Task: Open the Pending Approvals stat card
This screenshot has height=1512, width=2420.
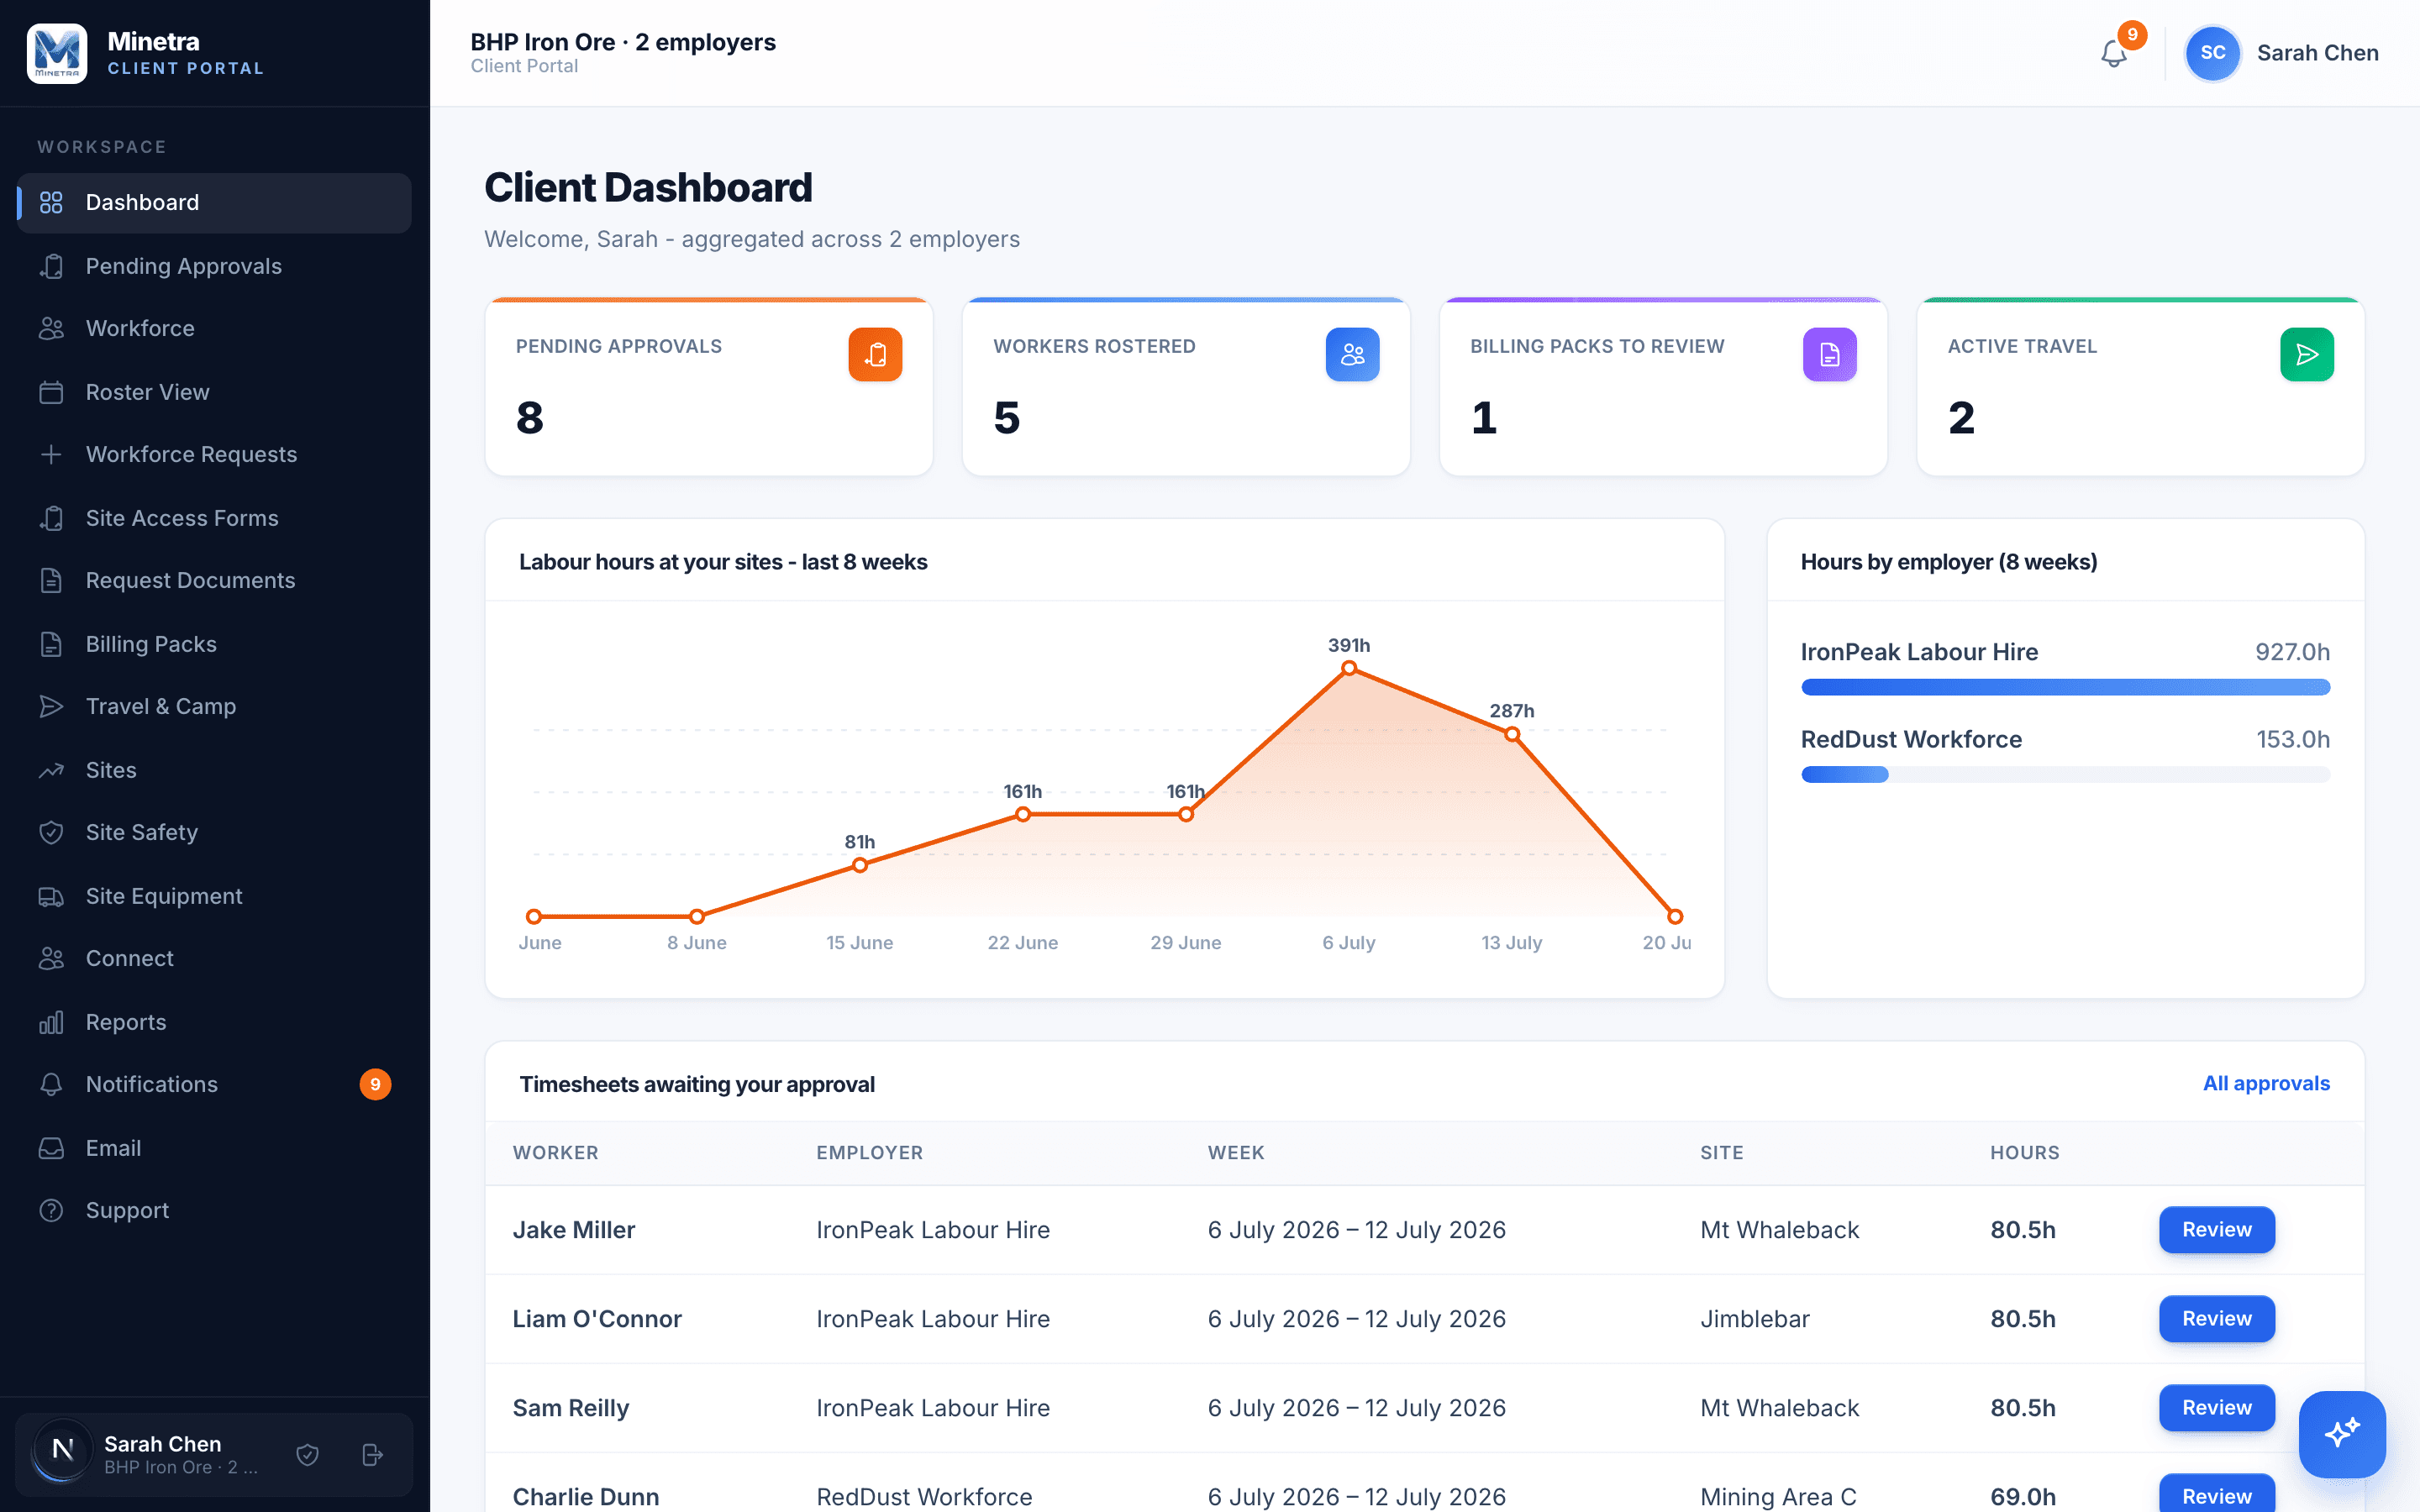Action: (x=709, y=387)
